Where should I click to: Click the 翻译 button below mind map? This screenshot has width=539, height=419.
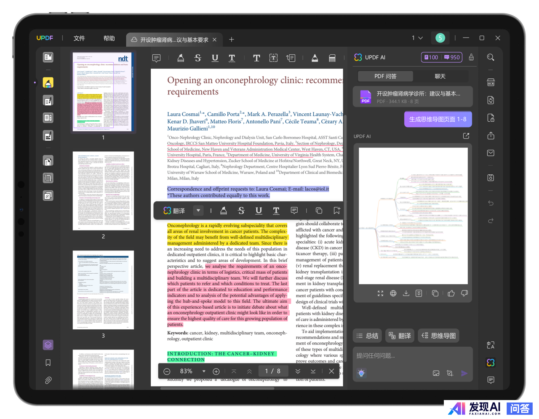(x=400, y=336)
